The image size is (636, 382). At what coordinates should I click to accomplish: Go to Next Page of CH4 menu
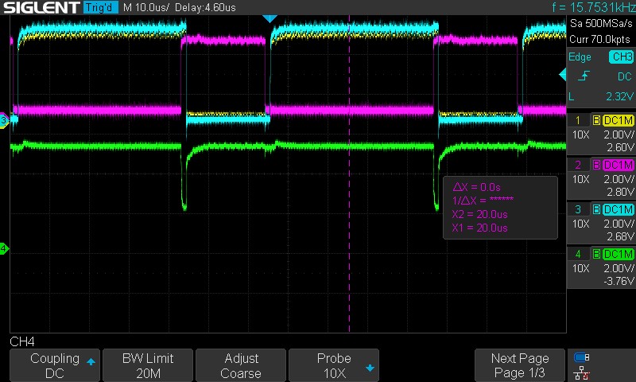coord(520,365)
